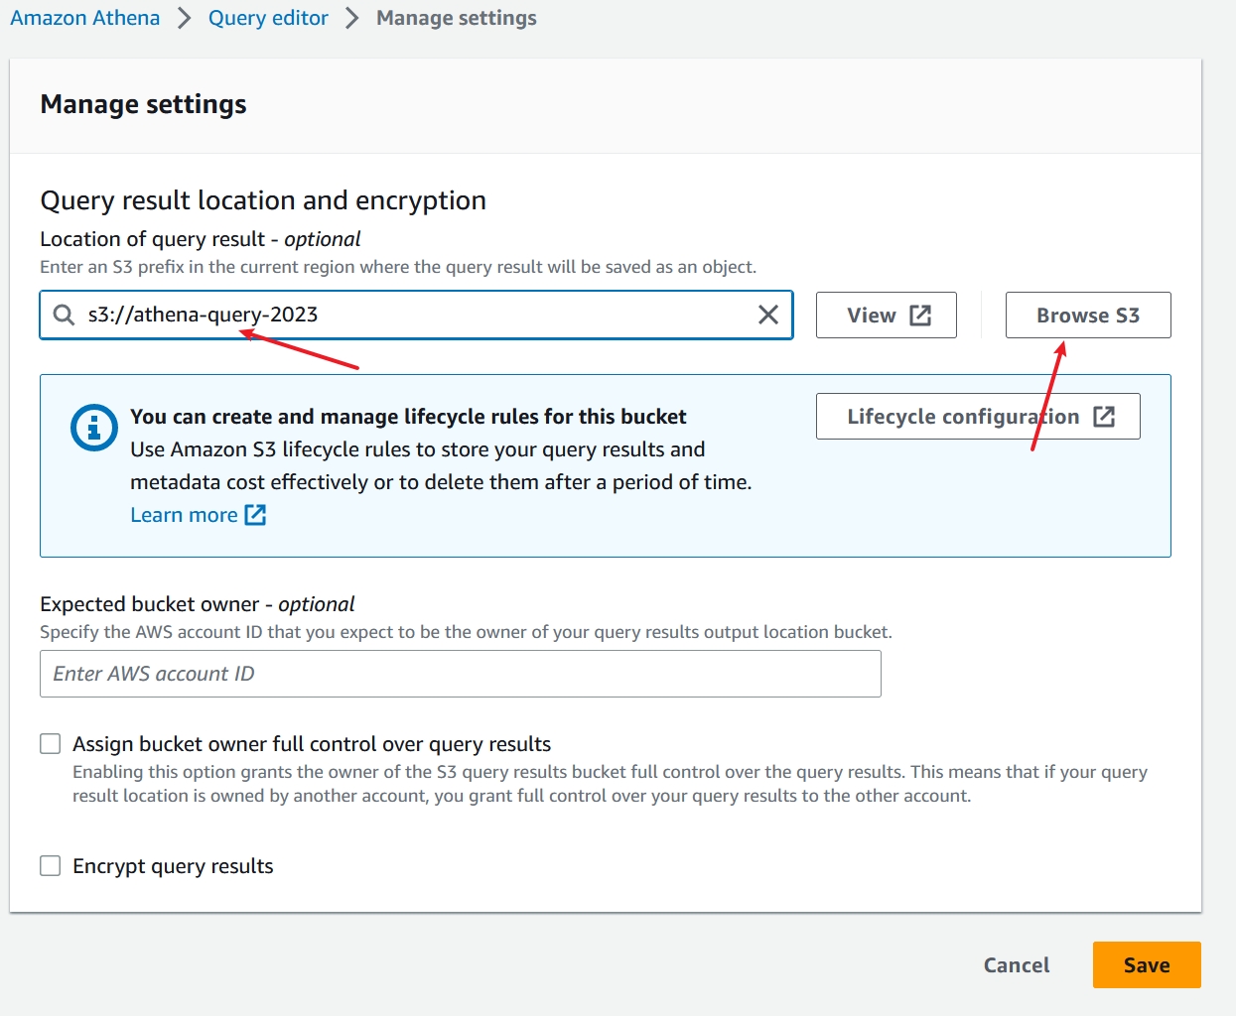Viewport: 1236px width, 1016px height.
Task: Follow the Learn more link
Action: (x=184, y=515)
